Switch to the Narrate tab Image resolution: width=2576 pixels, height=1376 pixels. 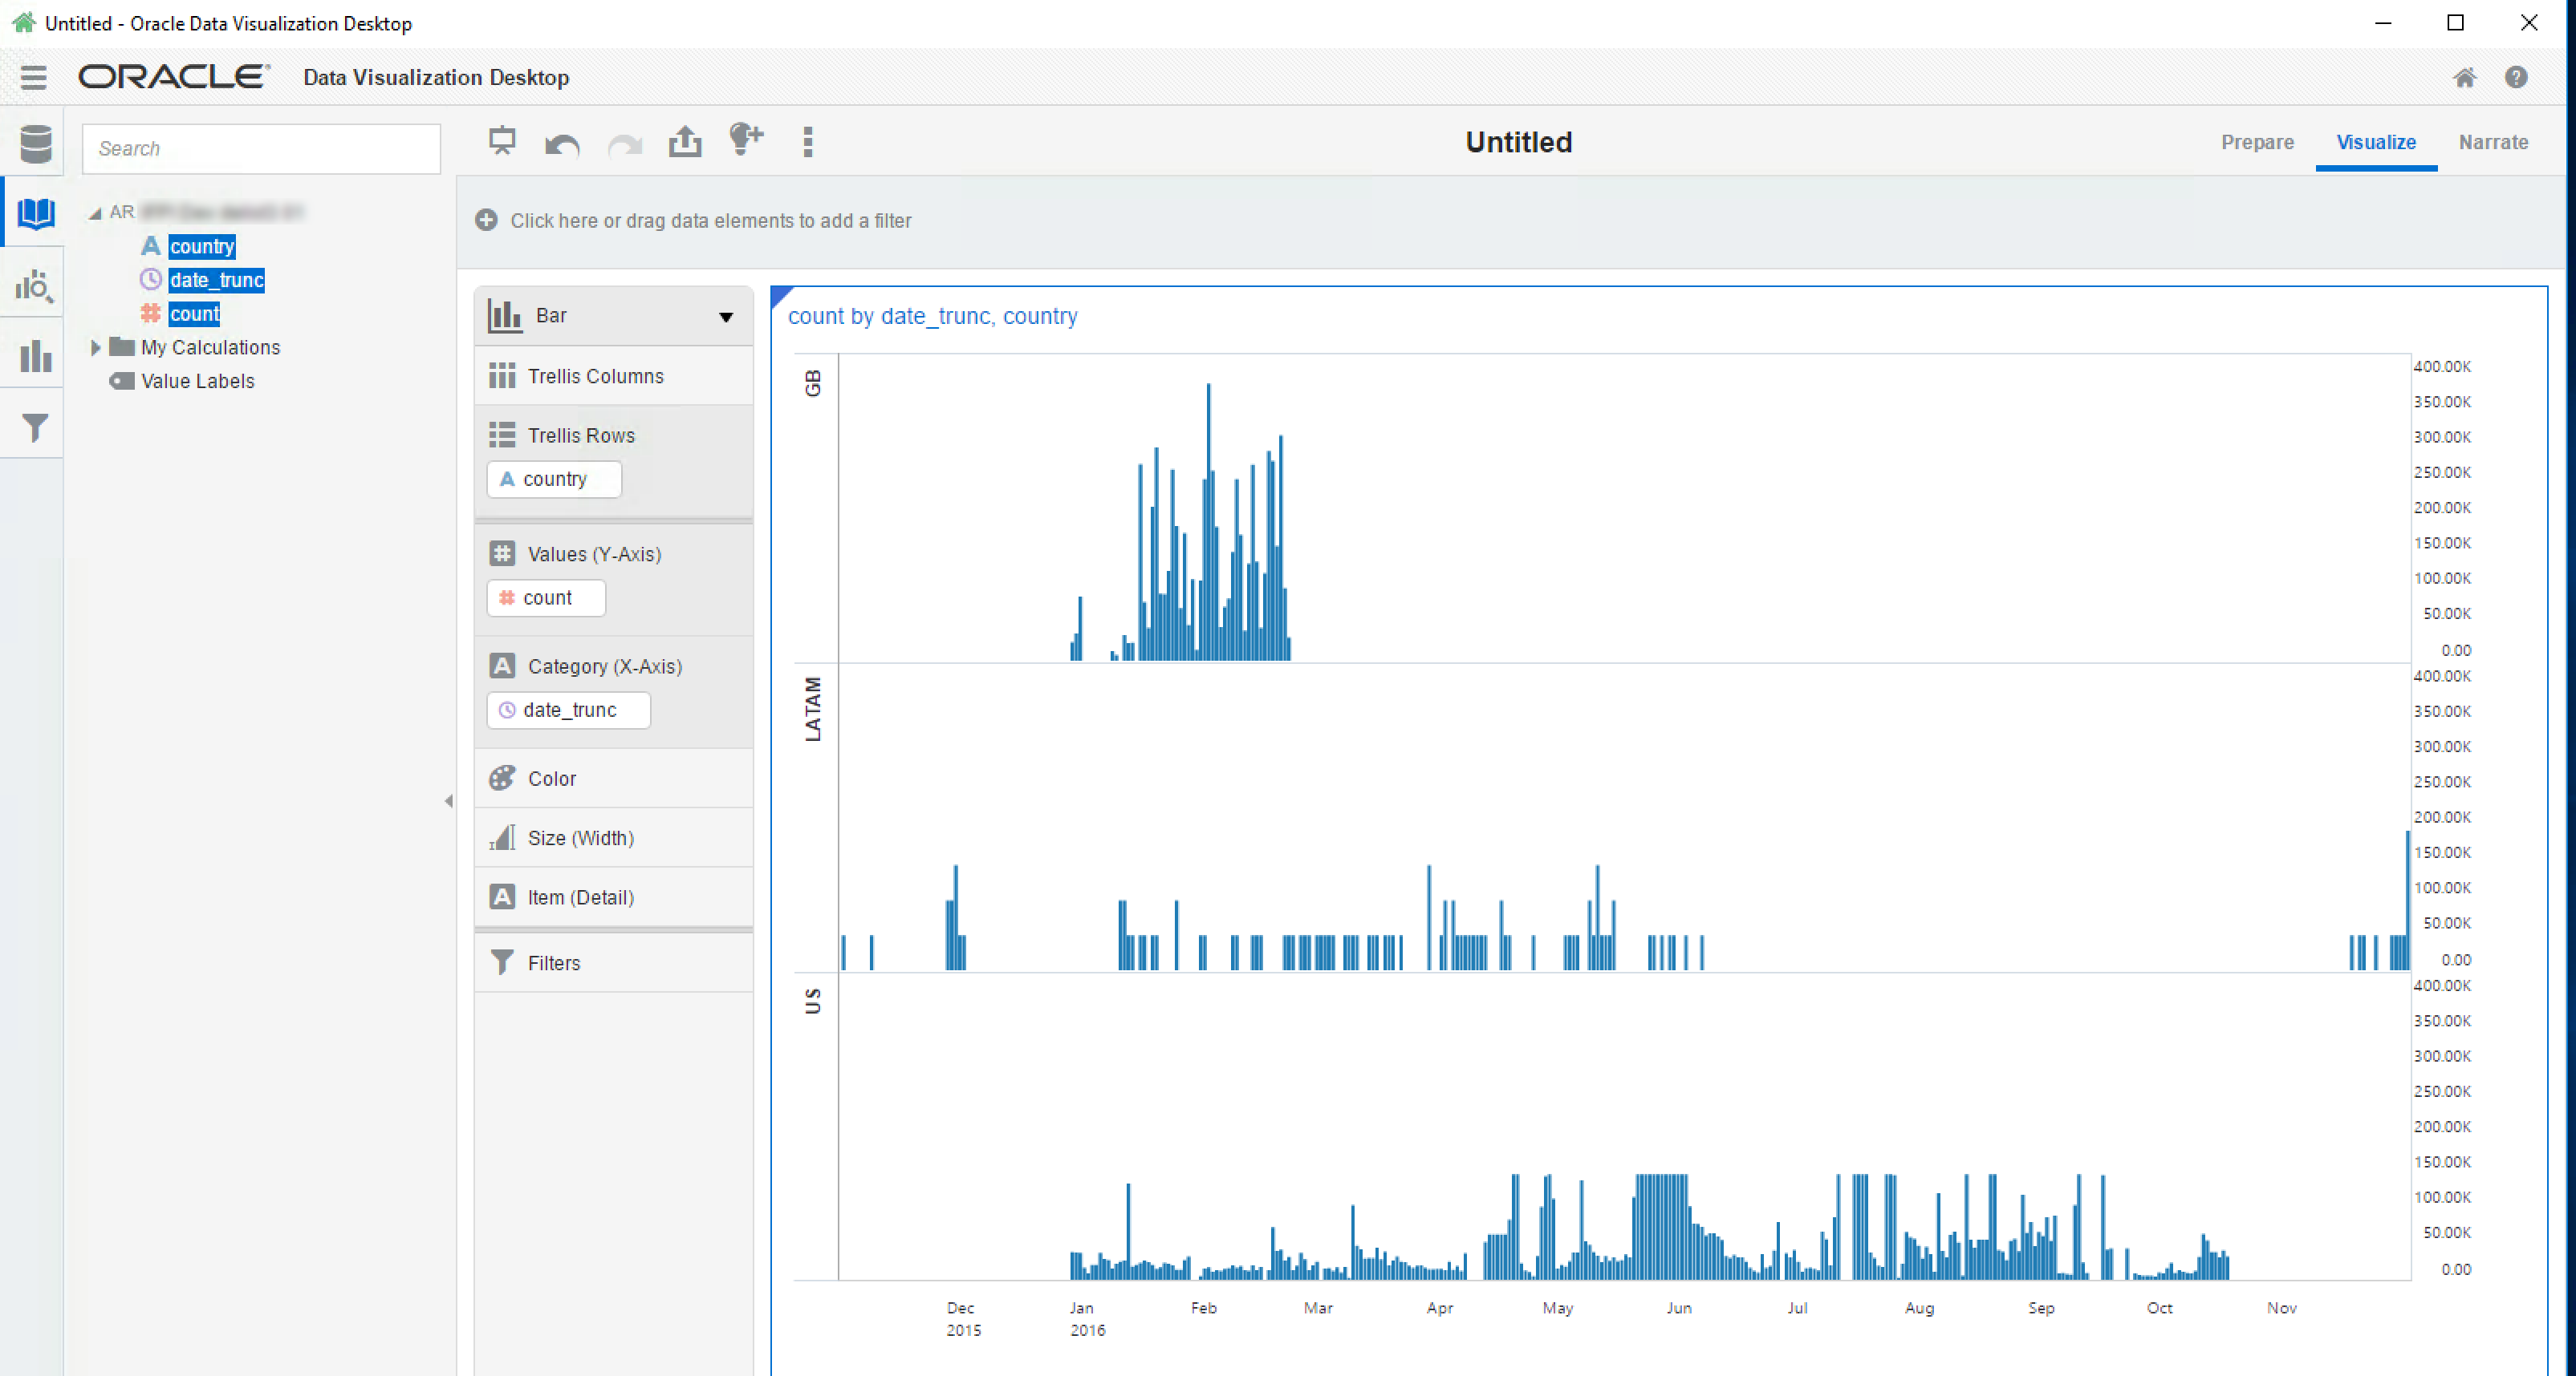[2493, 142]
